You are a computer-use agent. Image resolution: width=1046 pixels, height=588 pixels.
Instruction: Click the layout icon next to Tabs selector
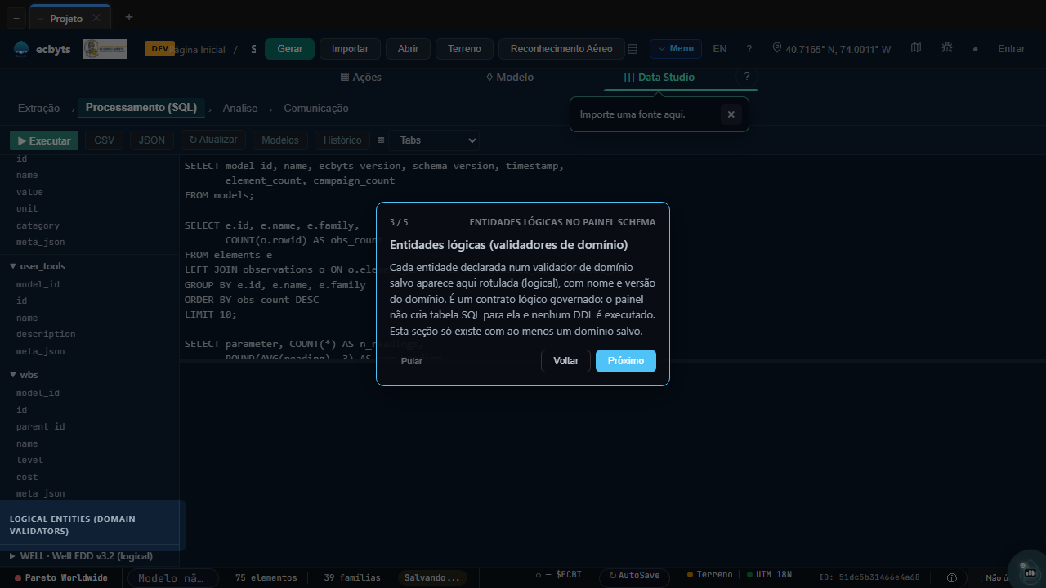(x=381, y=140)
